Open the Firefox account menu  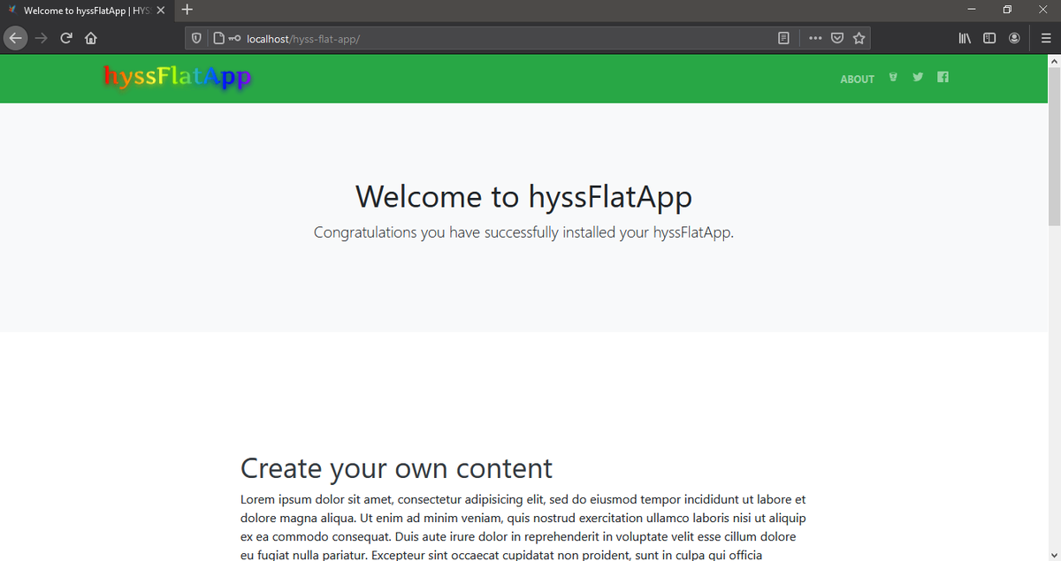[1014, 39]
